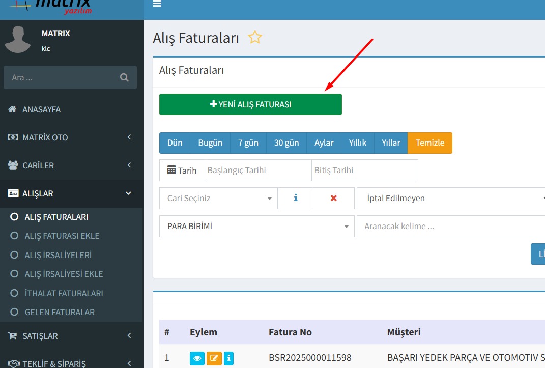Click the search magnifier icon in sidebar
Viewport: 545px width, 368px height.
pyautogui.click(x=124, y=78)
